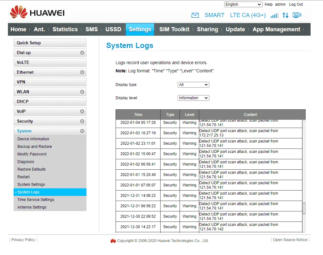Open Restore Defaults

coord(32,169)
